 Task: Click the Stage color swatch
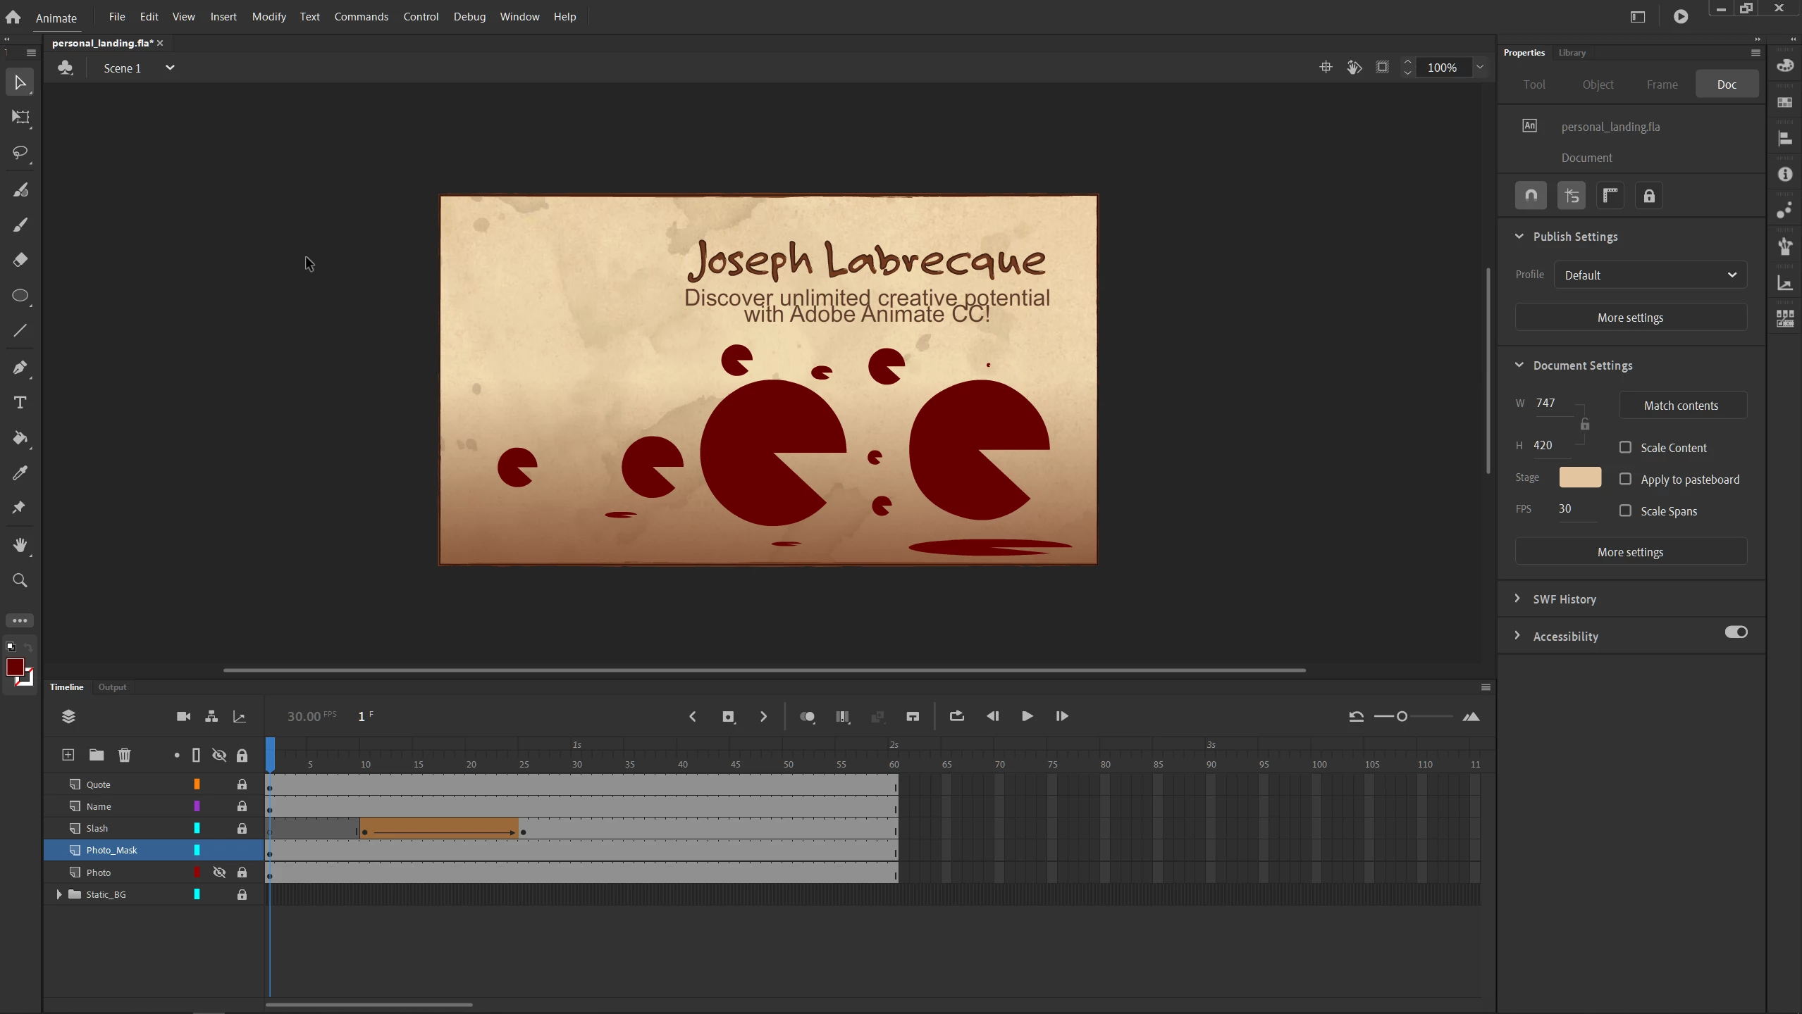1579,477
